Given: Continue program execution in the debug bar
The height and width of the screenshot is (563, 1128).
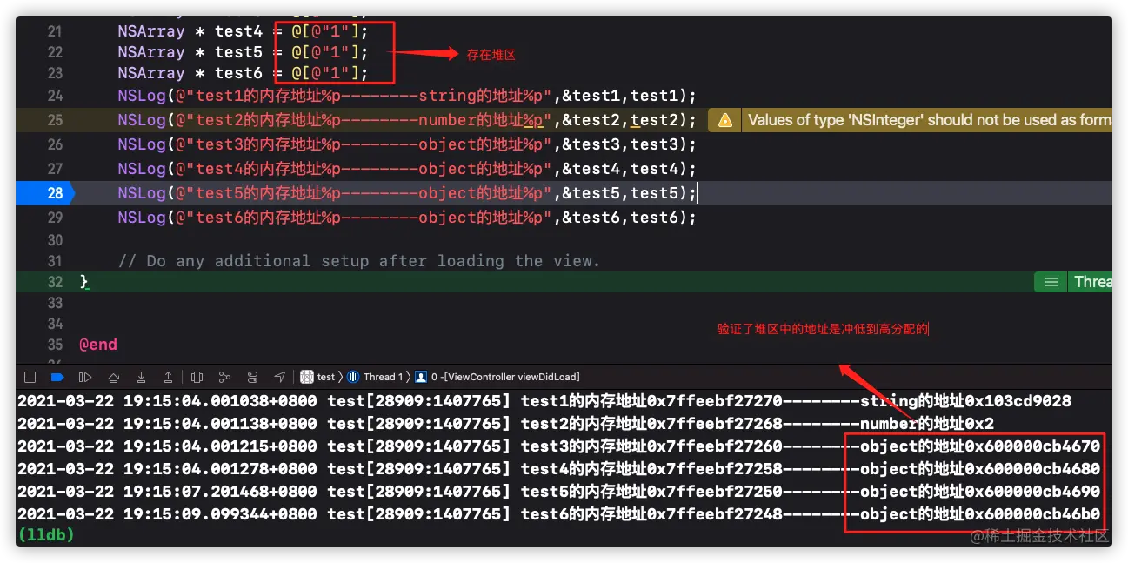Looking at the screenshot, I should [x=85, y=377].
